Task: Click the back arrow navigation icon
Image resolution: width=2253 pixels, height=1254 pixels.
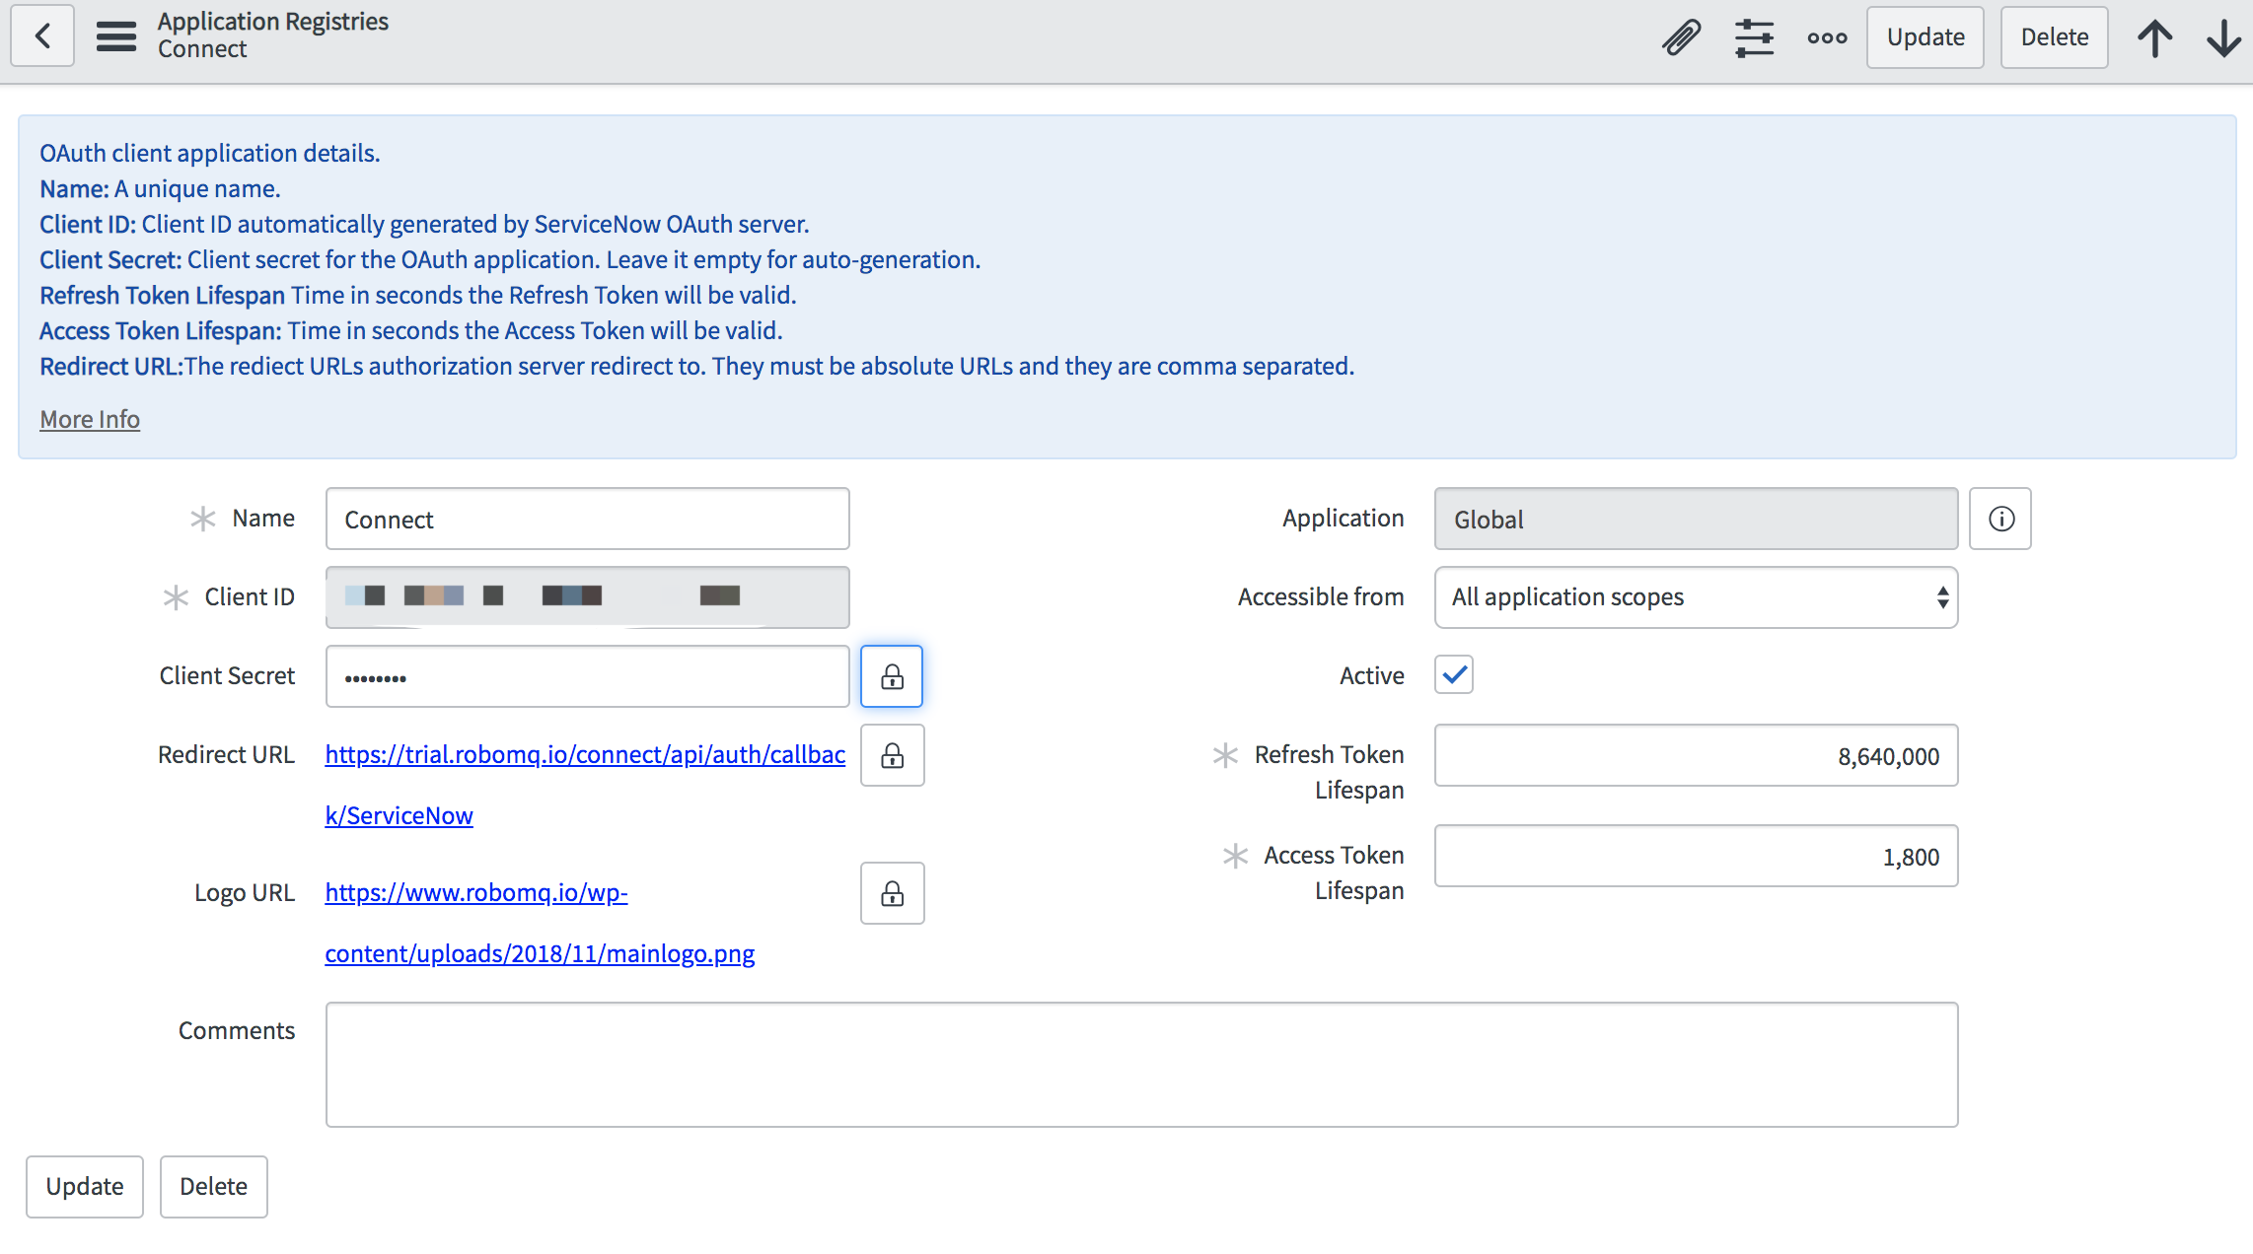Action: [44, 34]
